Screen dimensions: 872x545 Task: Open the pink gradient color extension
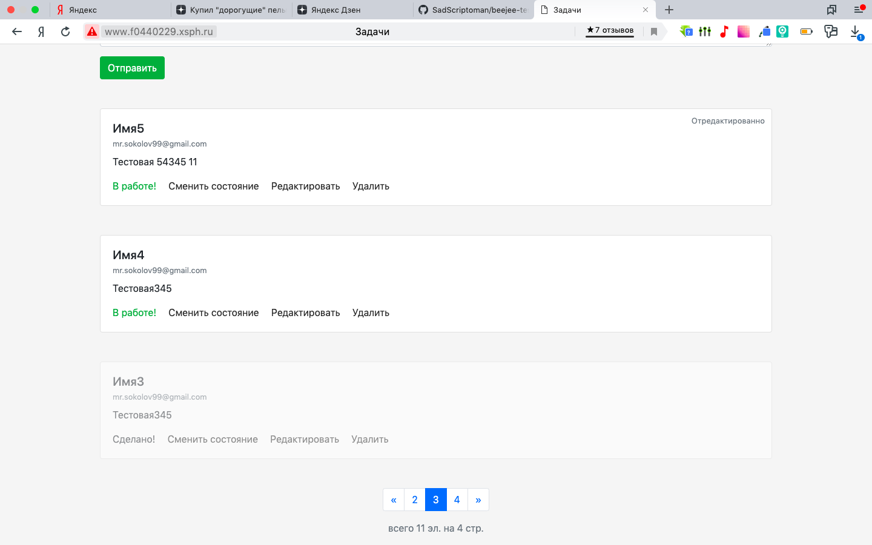[744, 31]
